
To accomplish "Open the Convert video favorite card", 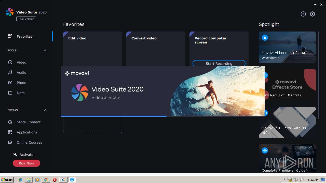I will tap(156, 49).
